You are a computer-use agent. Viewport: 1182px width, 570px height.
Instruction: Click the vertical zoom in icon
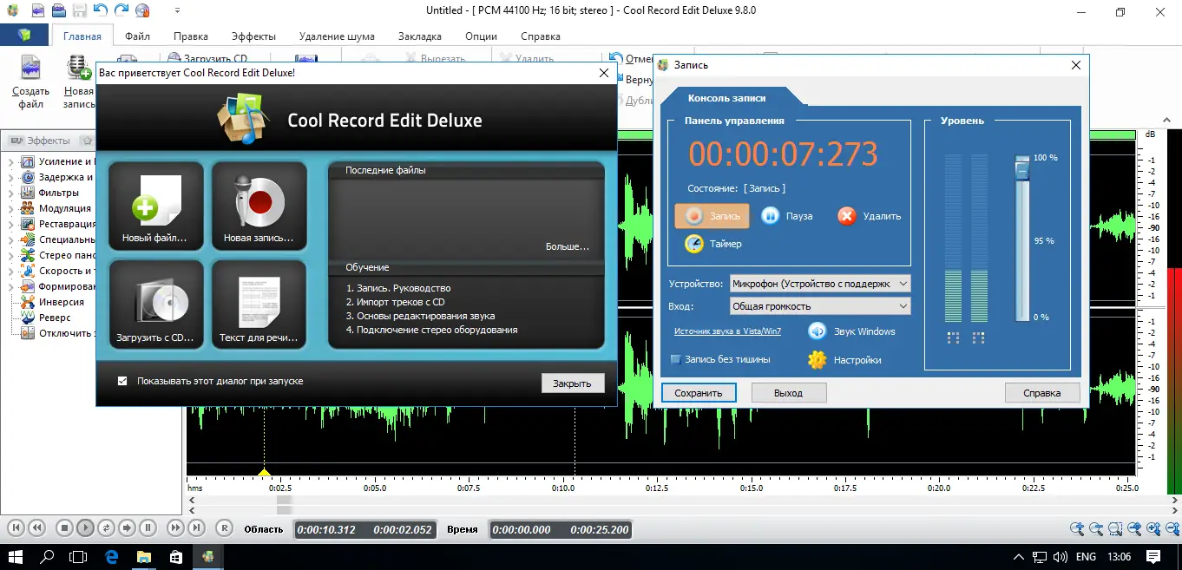(x=1153, y=528)
